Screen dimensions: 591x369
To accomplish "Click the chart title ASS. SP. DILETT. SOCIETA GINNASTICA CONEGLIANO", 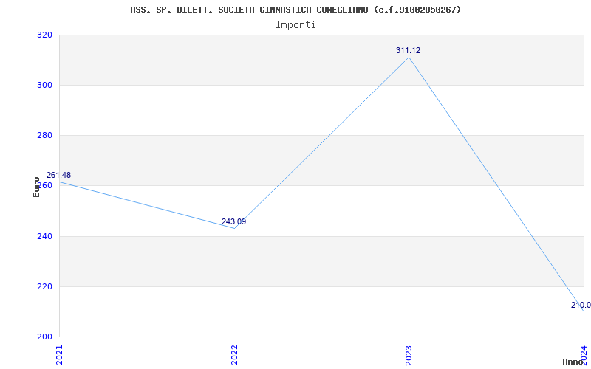I will coord(295,10).
